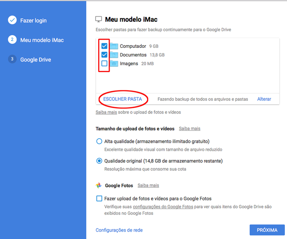Select the Qualidade original radio option
The image size is (287, 239).
[x=99, y=161]
